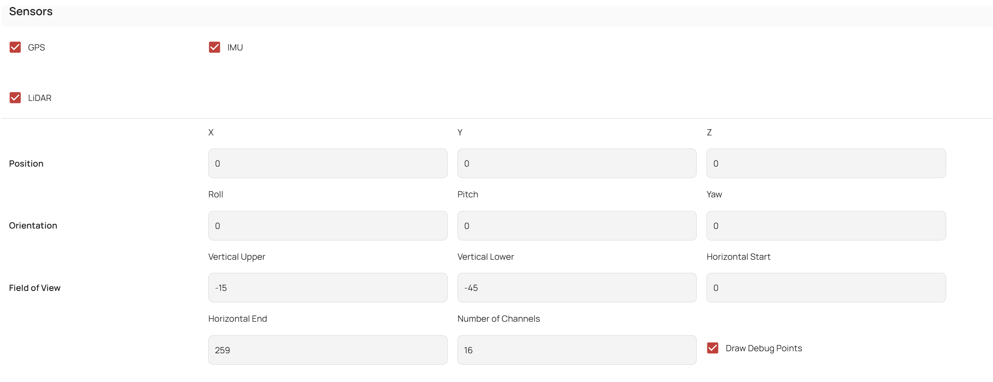The height and width of the screenshot is (382, 993).
Task: Disable the IMU sensor checkbox
Action: coord(215,47)
